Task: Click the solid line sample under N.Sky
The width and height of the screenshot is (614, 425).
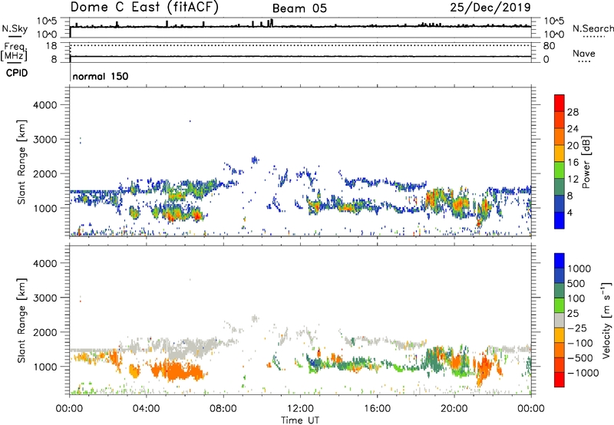Action: [x=15, y=36]
